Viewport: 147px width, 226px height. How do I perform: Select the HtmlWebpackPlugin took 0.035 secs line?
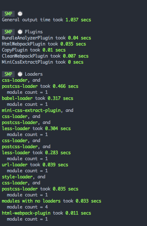[44, 44]
